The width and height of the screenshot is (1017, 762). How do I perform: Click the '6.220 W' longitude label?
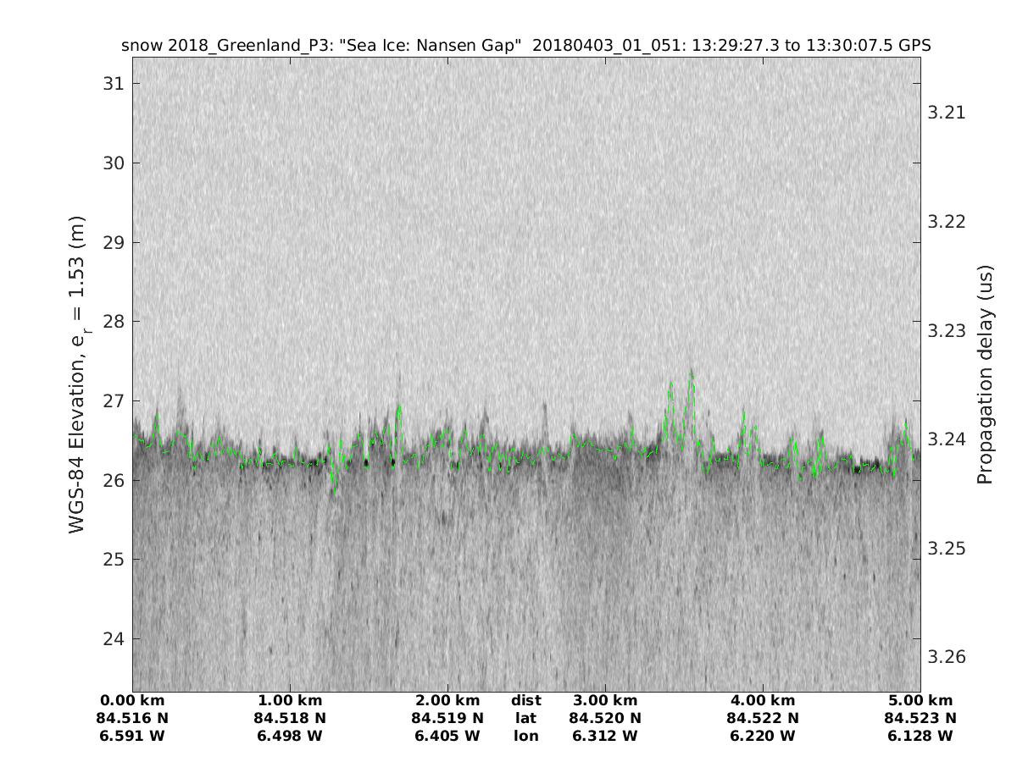[763, 736]
